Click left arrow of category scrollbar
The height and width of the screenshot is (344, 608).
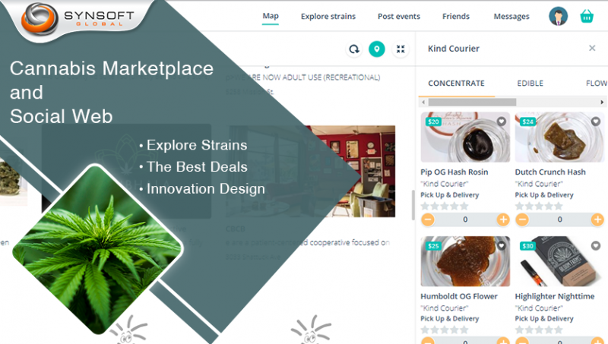coord(423,103)
